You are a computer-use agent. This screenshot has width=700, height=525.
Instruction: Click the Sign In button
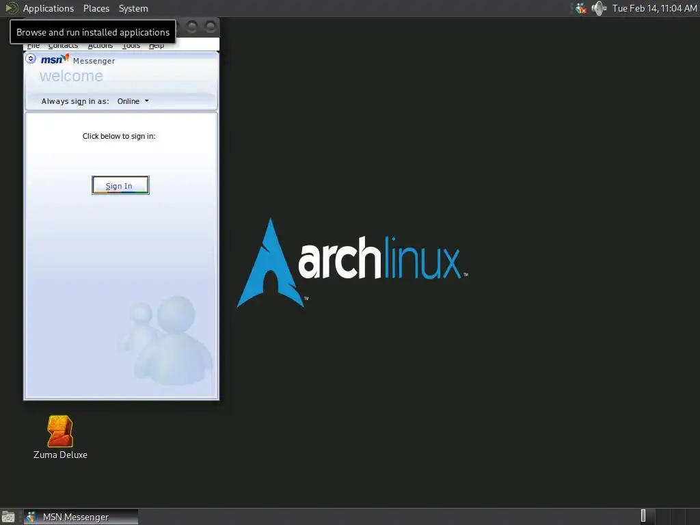point(120,185)
